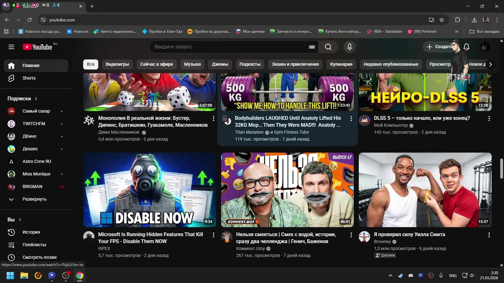Open options for Монополия video

[213, 118]
